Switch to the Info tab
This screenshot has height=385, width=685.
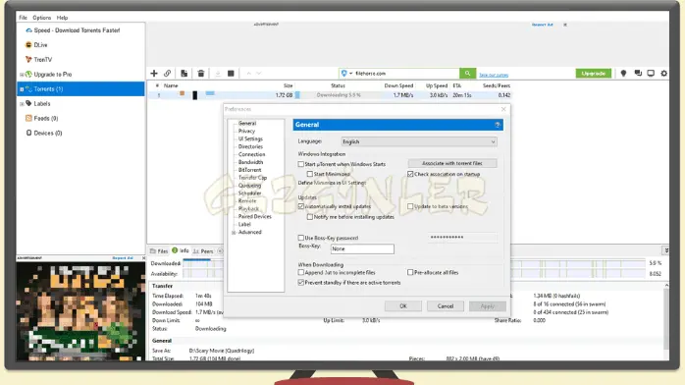(x=181, y=250)
